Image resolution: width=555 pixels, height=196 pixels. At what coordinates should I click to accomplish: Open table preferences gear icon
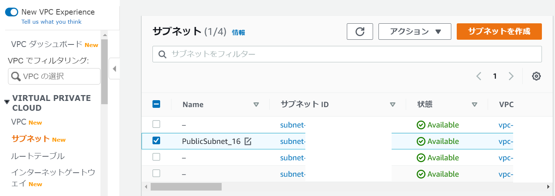pos(536,76)
